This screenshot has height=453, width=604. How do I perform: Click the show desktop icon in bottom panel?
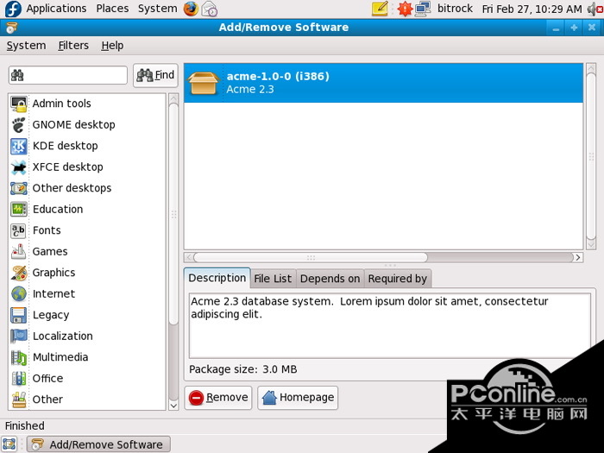pos(9,444)
